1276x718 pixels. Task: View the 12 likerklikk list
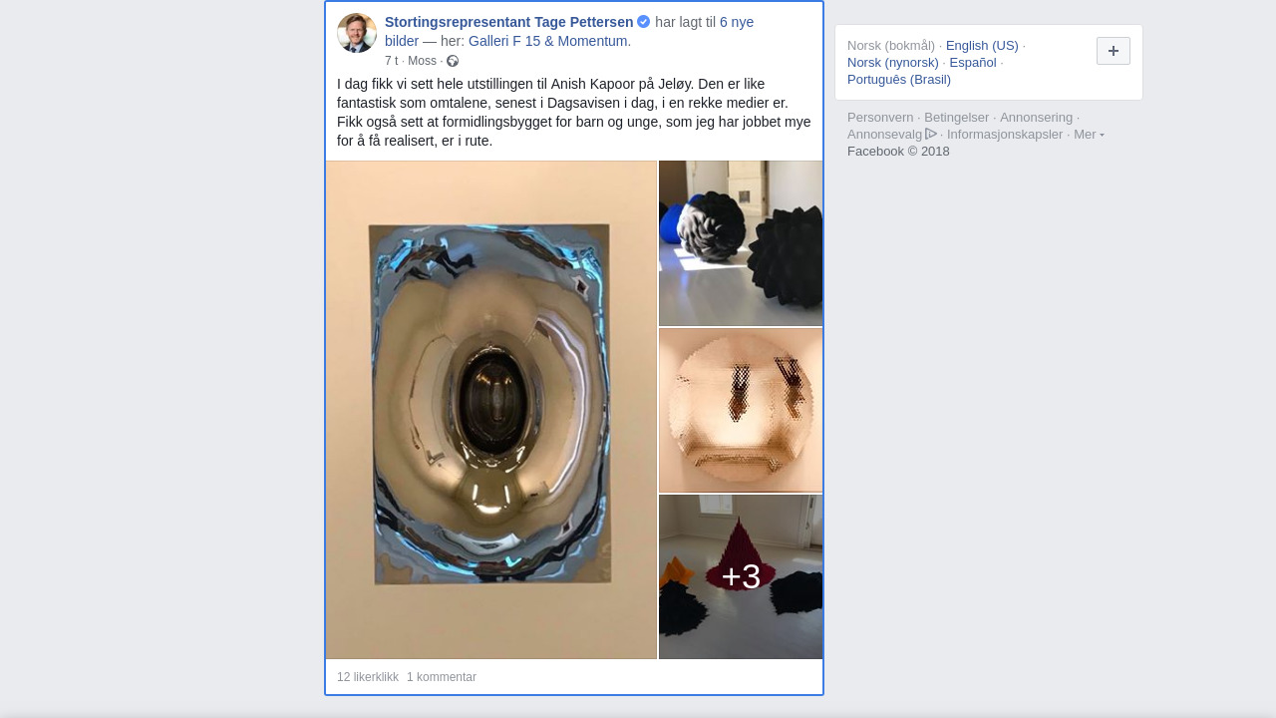click(368, 677)
